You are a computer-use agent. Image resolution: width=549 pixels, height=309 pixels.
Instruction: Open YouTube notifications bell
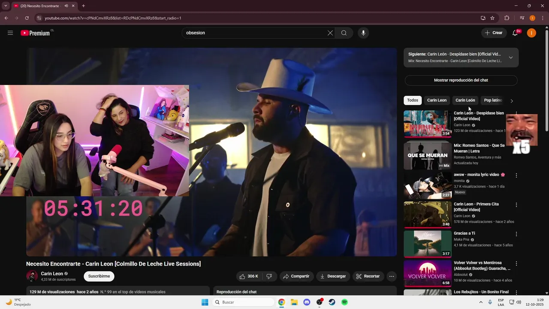[516, 33]
